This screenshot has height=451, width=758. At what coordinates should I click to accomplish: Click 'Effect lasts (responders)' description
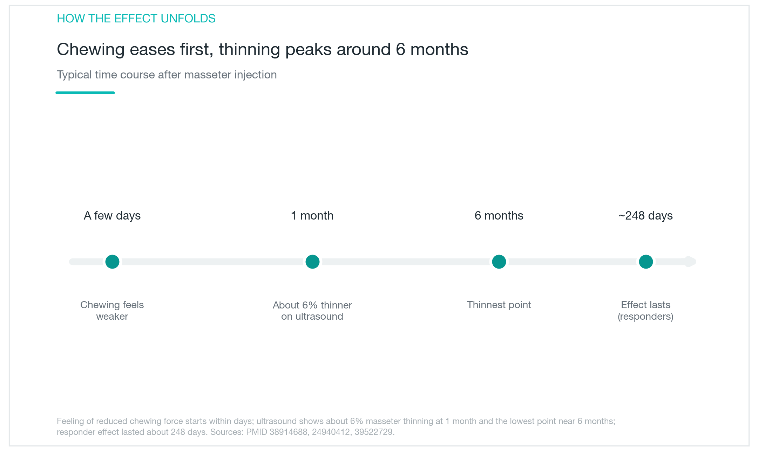pyautogui.click(x=646, y=311)
